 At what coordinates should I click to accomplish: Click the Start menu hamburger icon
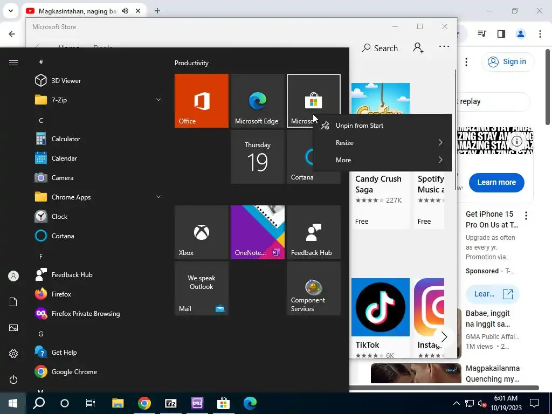(13, 63)
